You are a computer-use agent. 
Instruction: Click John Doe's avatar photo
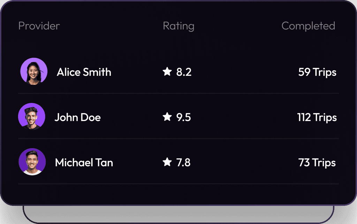[x=32, y=117]
